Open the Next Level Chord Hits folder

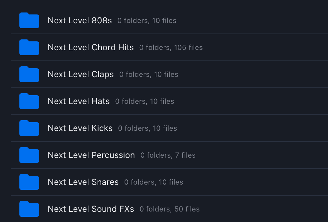pos(91,47)
